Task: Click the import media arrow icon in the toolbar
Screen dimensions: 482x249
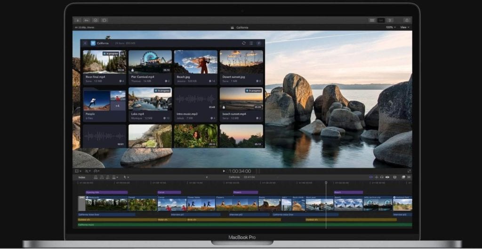Action: pyautogui.click(x=78, y=20)
